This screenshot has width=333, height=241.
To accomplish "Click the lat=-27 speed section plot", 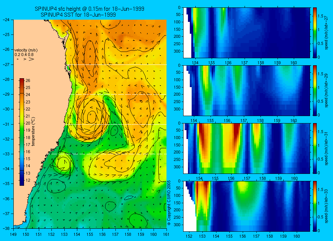I will [x=246, y=33].
